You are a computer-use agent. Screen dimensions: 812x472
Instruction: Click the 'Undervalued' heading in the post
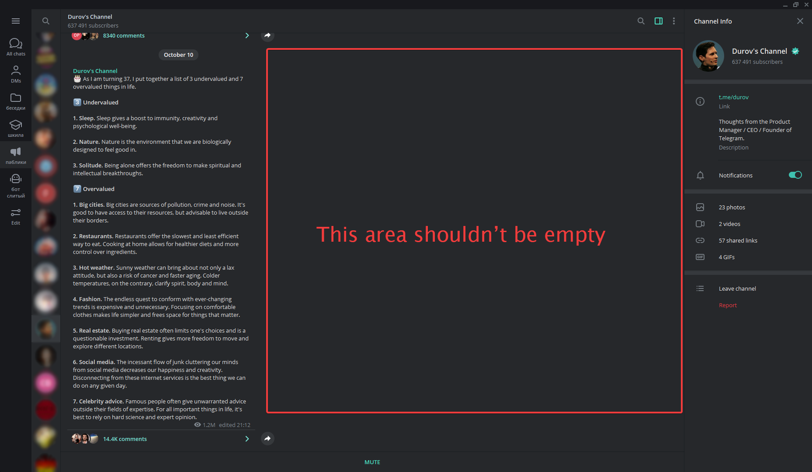coord(101,102)
